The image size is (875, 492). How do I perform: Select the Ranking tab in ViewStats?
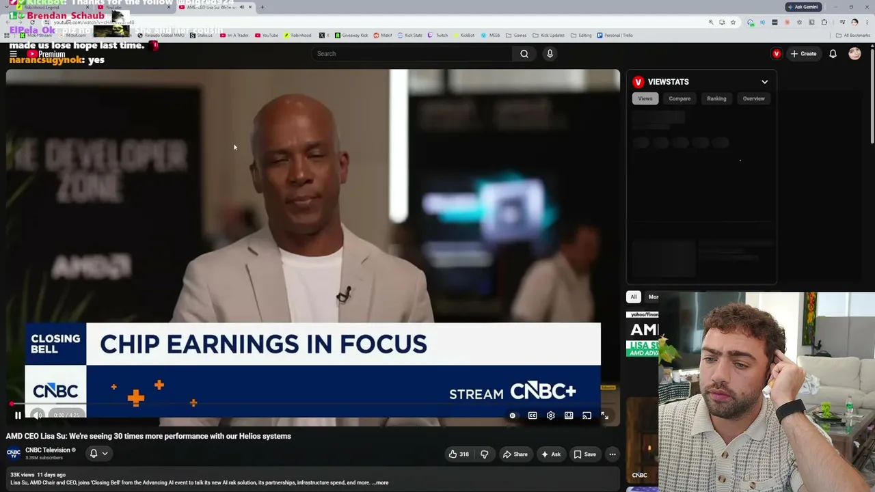tap(716, 98)
